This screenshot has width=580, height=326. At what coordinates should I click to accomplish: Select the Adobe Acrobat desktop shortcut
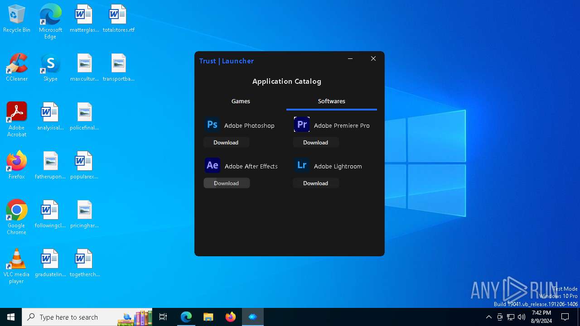pos(17,119)
